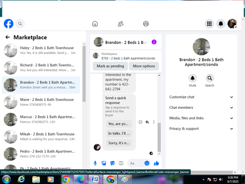Go back using the Marketplace arrow

tap(7, 37)
